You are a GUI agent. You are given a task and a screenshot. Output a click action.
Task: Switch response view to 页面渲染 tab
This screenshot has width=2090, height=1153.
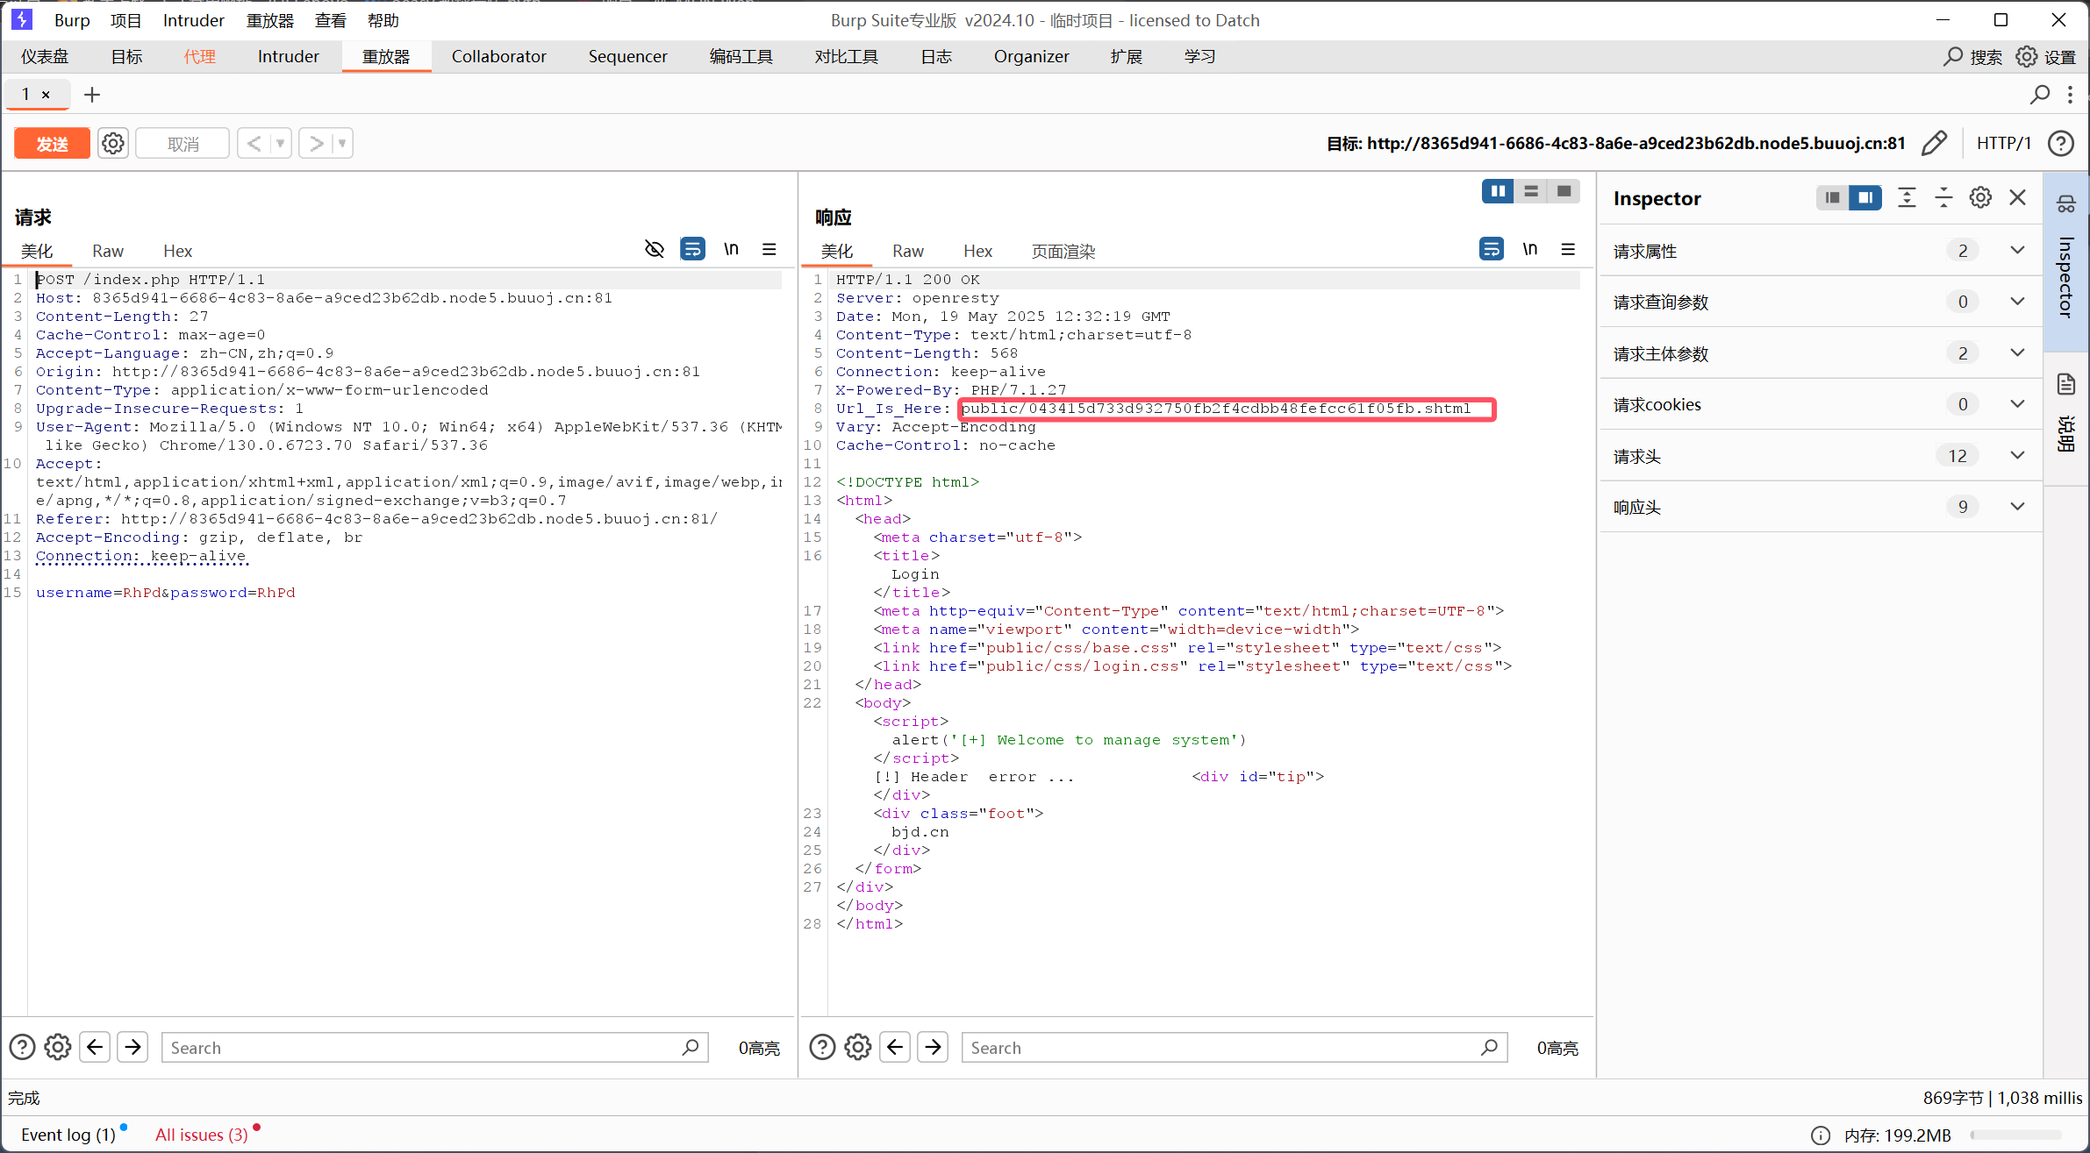click(x=1063, y=252)
